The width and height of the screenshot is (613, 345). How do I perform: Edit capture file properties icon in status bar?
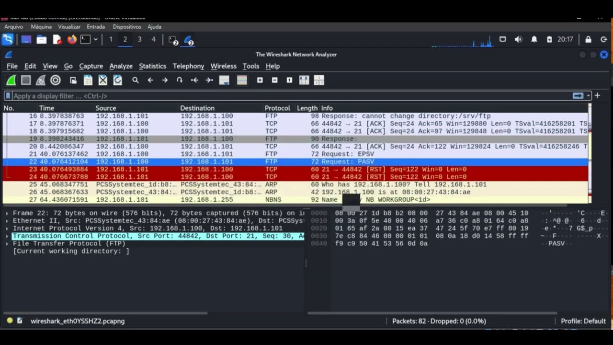point(20,321)
